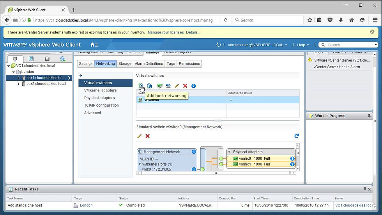The width and height of the screenshot is (382, 215).
Task: Open the VMware vCenter Server alarm entry
Action: pos(341,60)
